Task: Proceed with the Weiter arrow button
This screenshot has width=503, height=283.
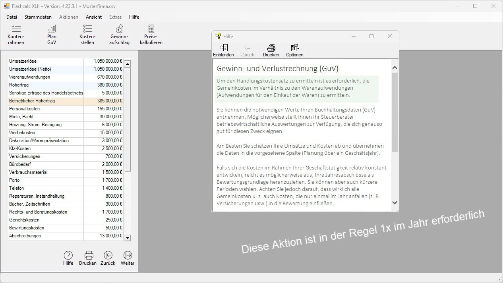Action: [128, 255]
